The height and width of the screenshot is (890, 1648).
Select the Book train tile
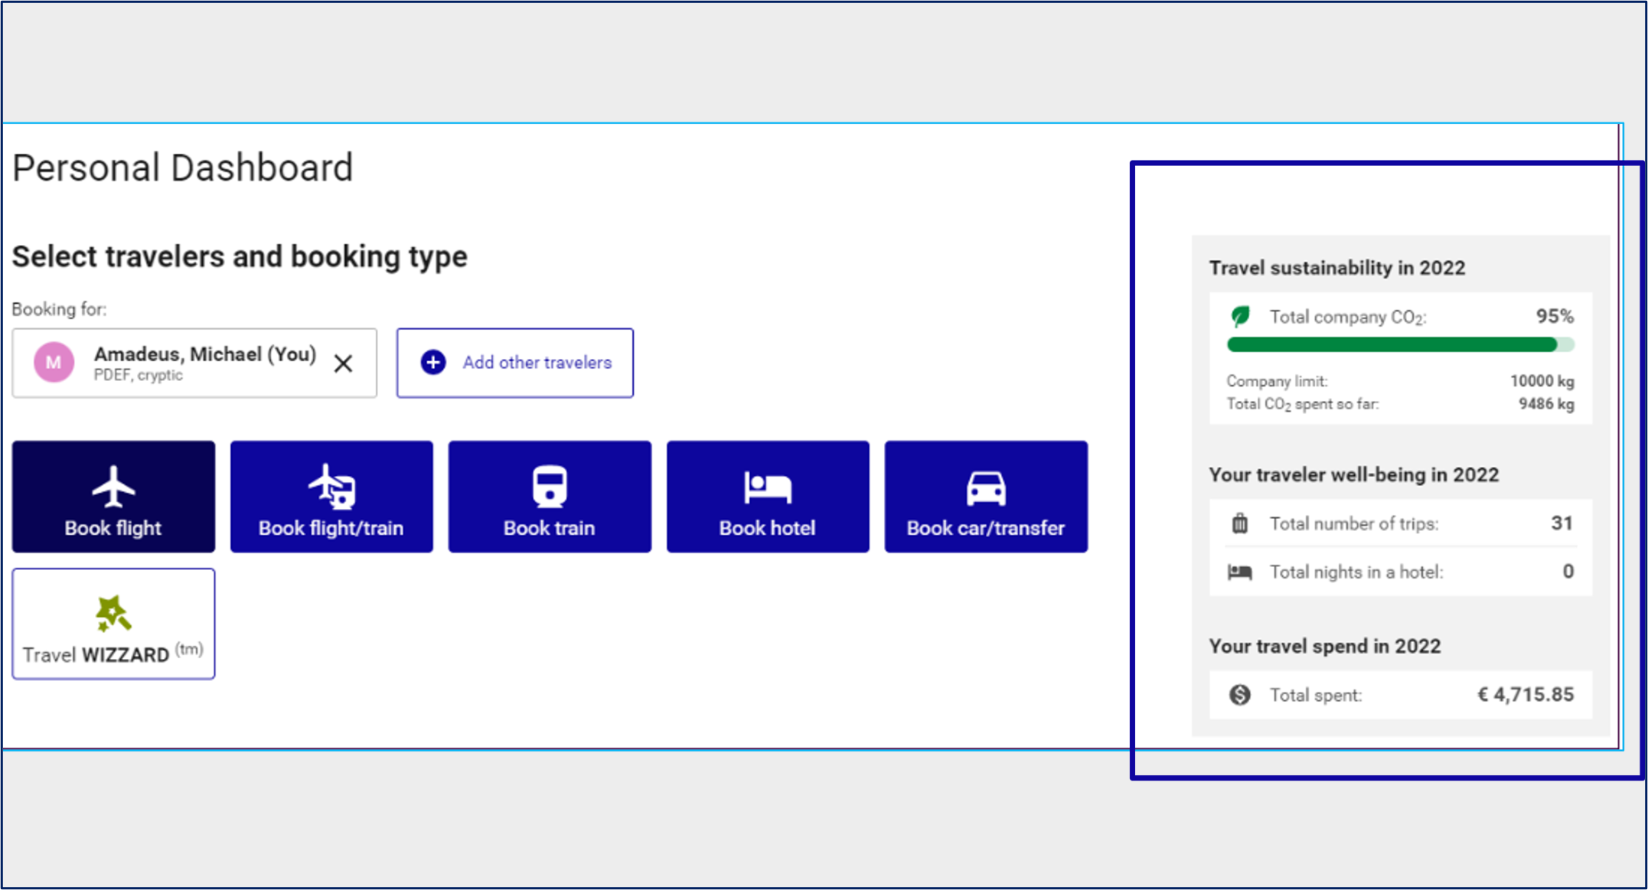point(550,496)
